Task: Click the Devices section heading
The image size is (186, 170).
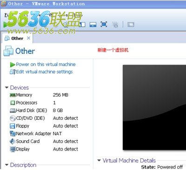Action: (x=20, y=88)
